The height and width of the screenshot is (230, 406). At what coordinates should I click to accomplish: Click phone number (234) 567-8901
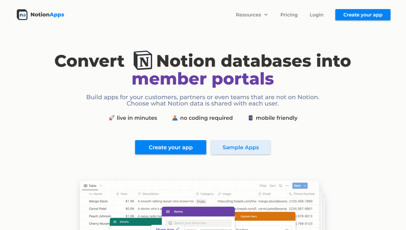coord(300,209)
